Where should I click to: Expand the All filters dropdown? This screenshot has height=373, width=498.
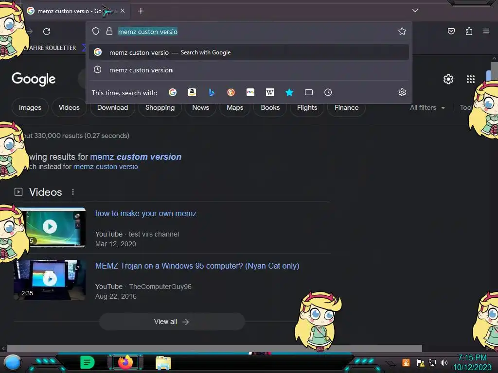[x=427, y=107]
